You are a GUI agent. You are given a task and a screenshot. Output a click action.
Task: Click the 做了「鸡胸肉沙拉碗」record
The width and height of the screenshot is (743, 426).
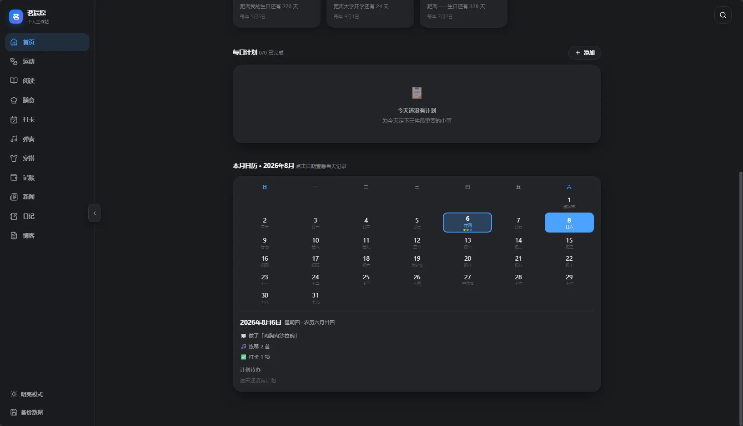[269, 336]
